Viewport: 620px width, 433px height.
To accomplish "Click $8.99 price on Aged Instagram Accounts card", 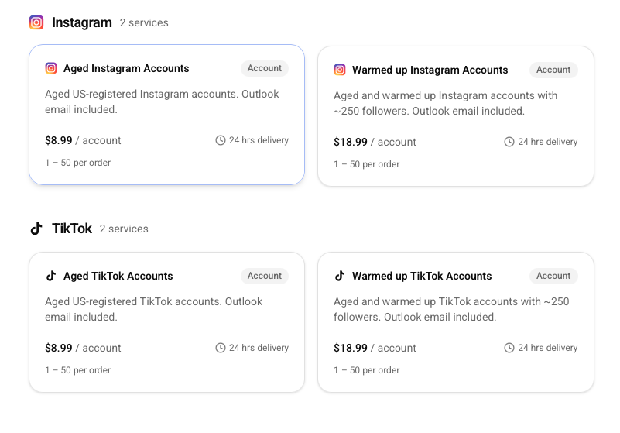I will (x=59, y=140).
